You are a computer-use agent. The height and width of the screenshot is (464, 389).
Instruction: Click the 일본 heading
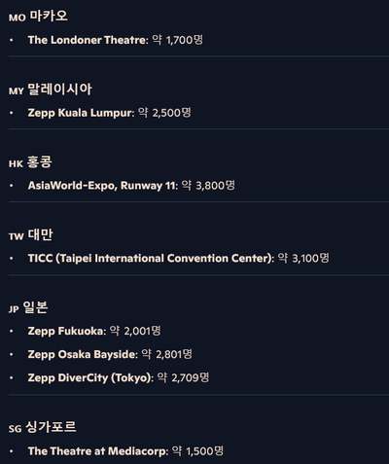35,307
